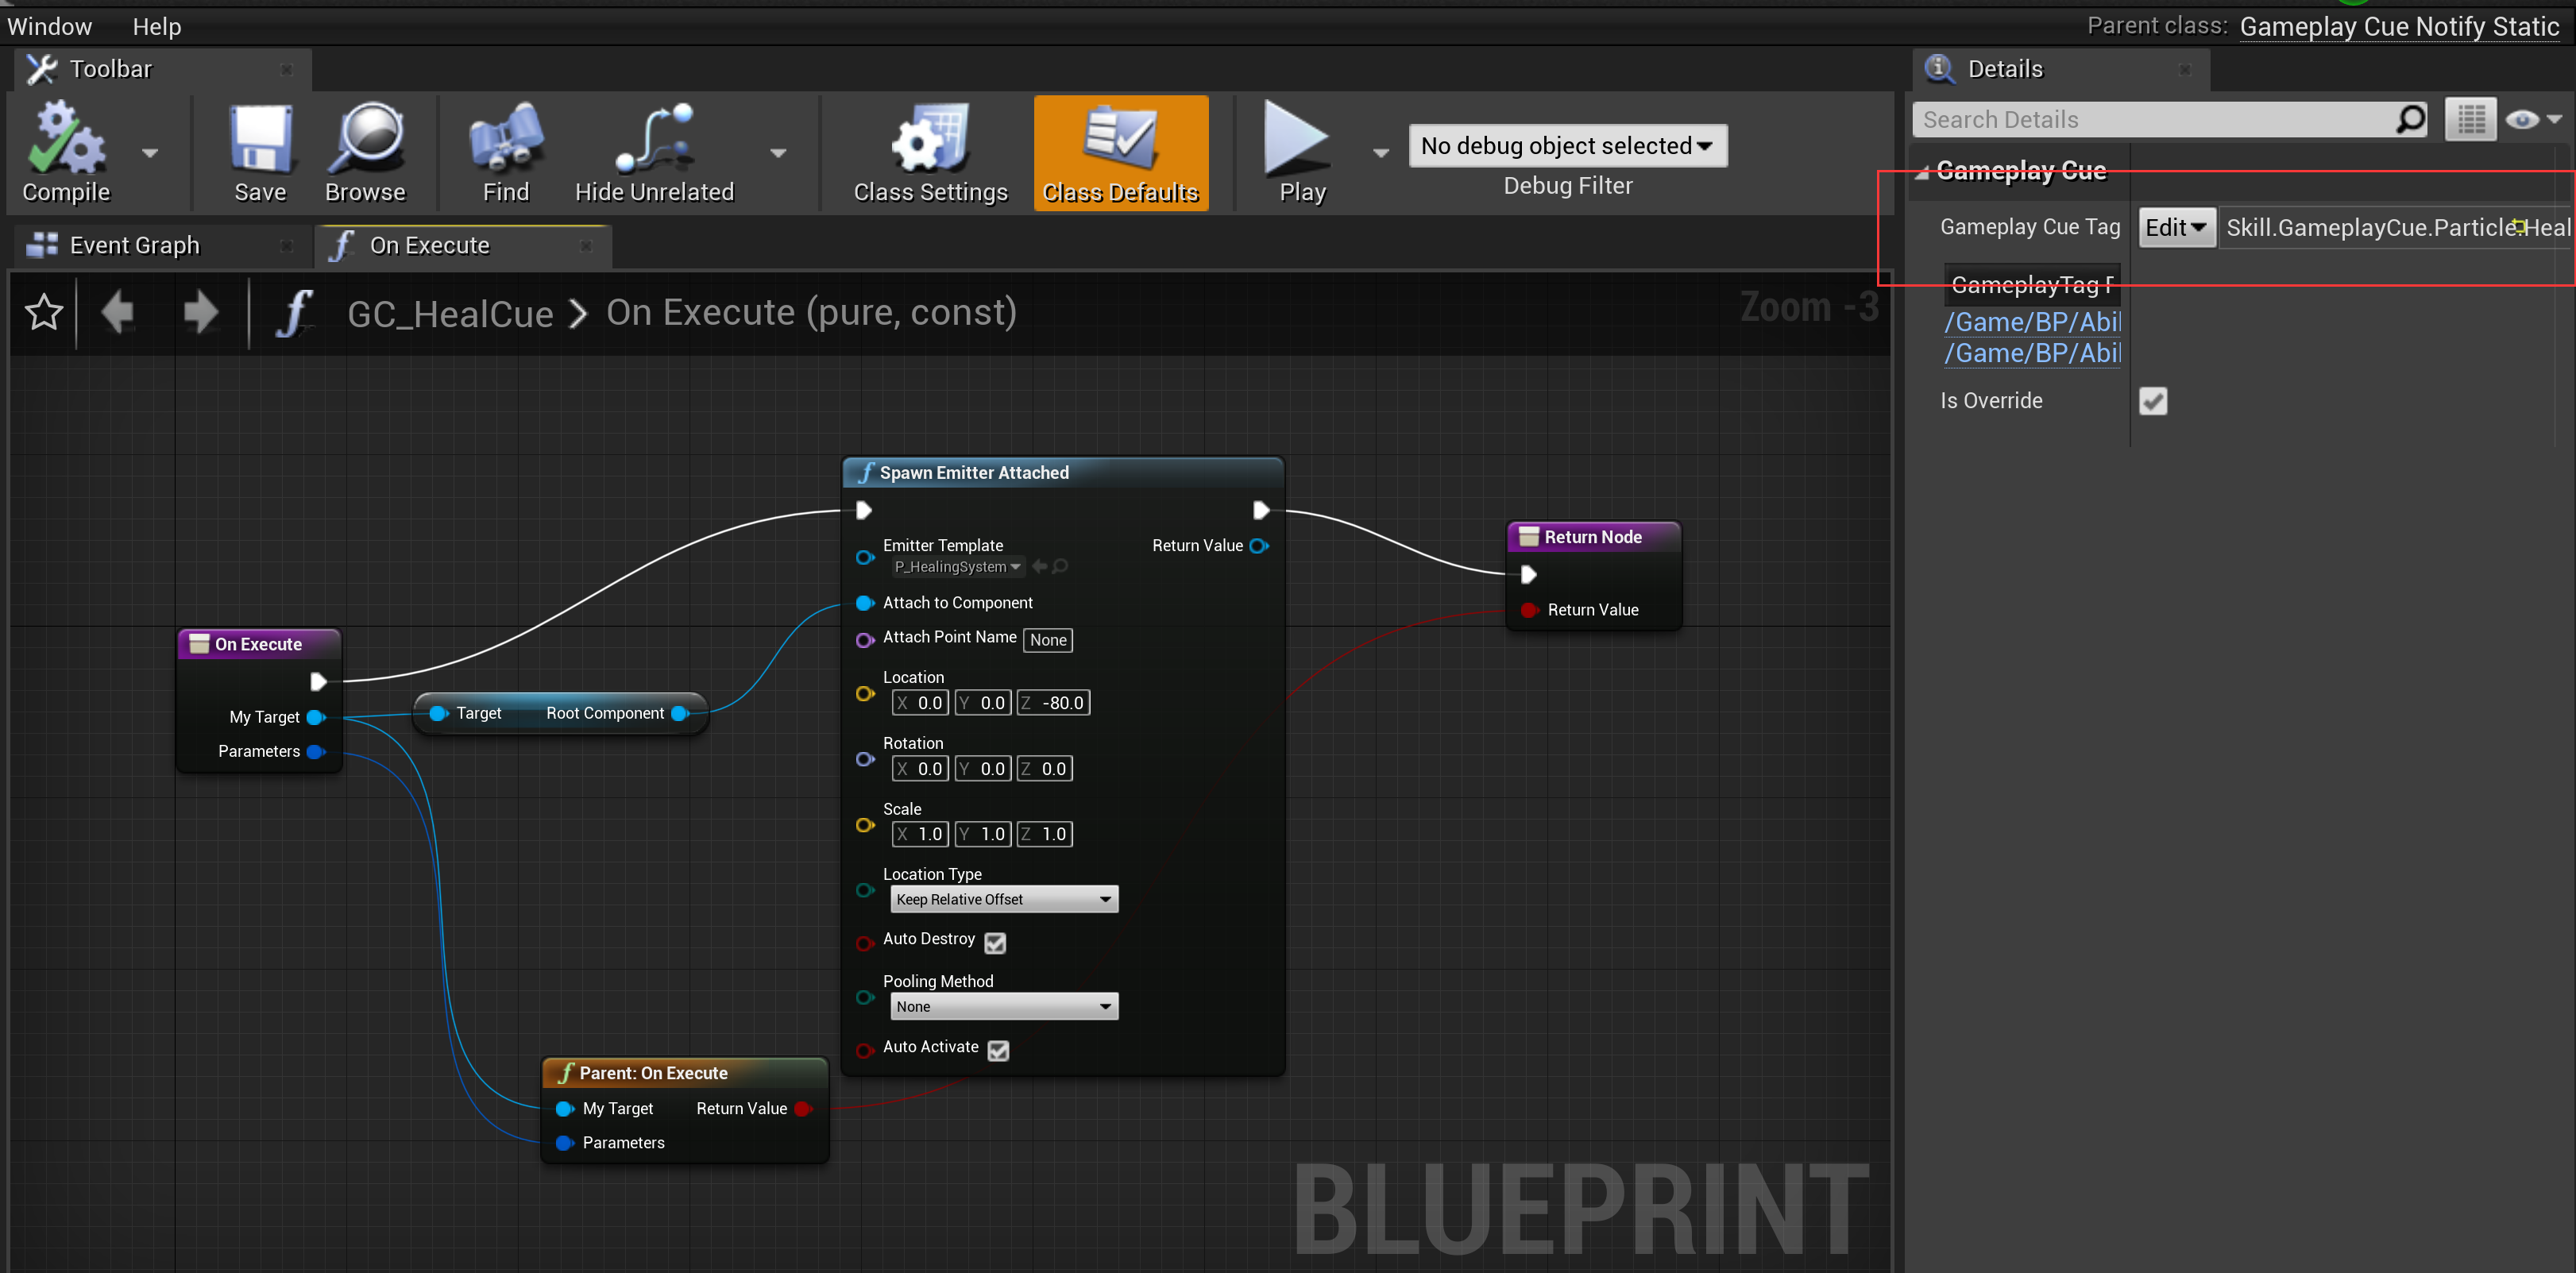The width and height of the screenshot is (2576, 1273).
Task: Browse to asset in Content Browser
Action: coord(367,150)
